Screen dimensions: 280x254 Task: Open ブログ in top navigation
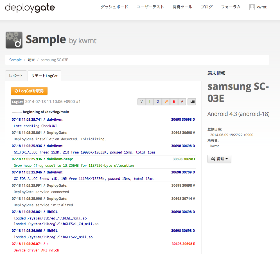pos(207,7)
